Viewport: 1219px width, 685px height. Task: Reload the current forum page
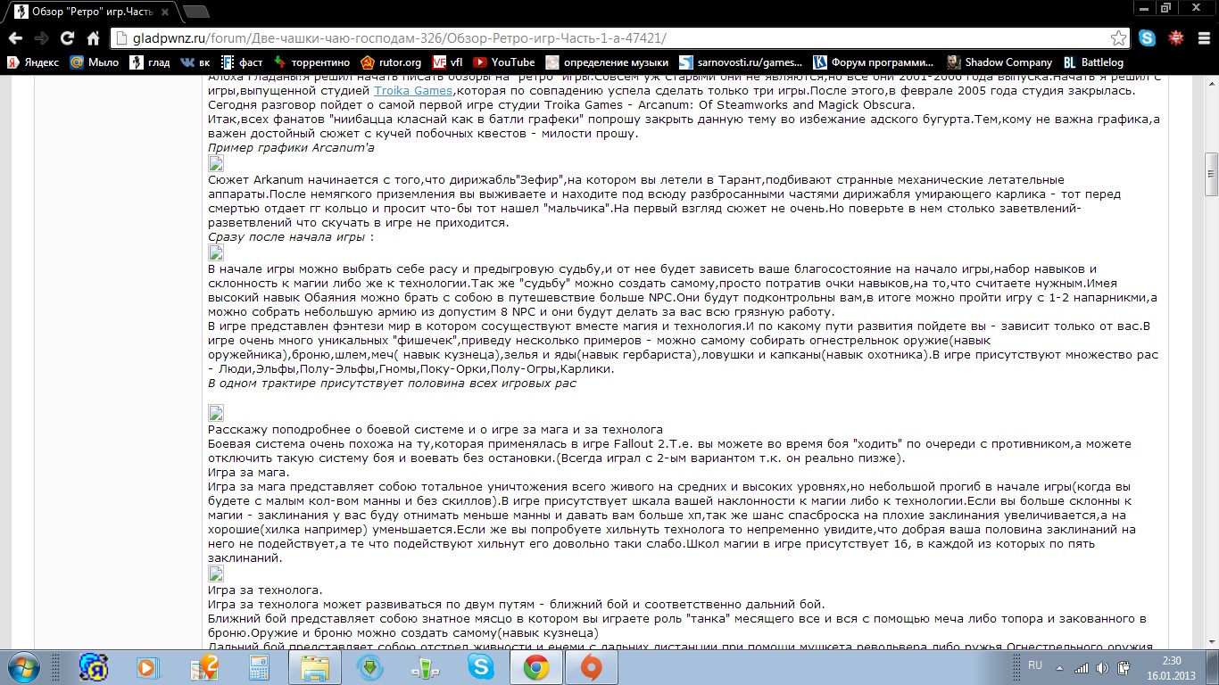point(67,38)
